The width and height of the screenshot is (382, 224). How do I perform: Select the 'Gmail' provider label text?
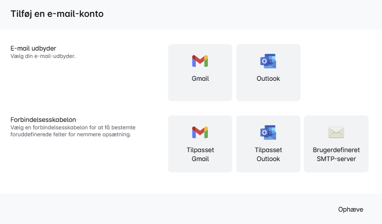[x=200, y=79]
